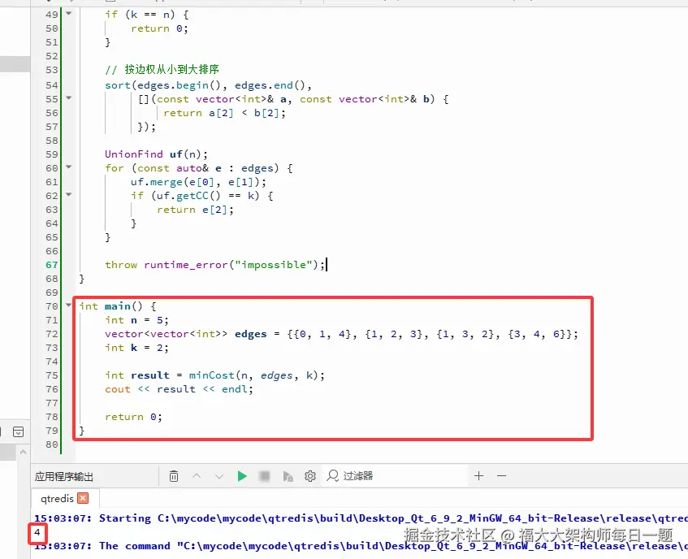Image resolution: width=688 pixels, height=559 pixels.
Task: Focus the 过滤器 filter input field
Action: [396, 476]
